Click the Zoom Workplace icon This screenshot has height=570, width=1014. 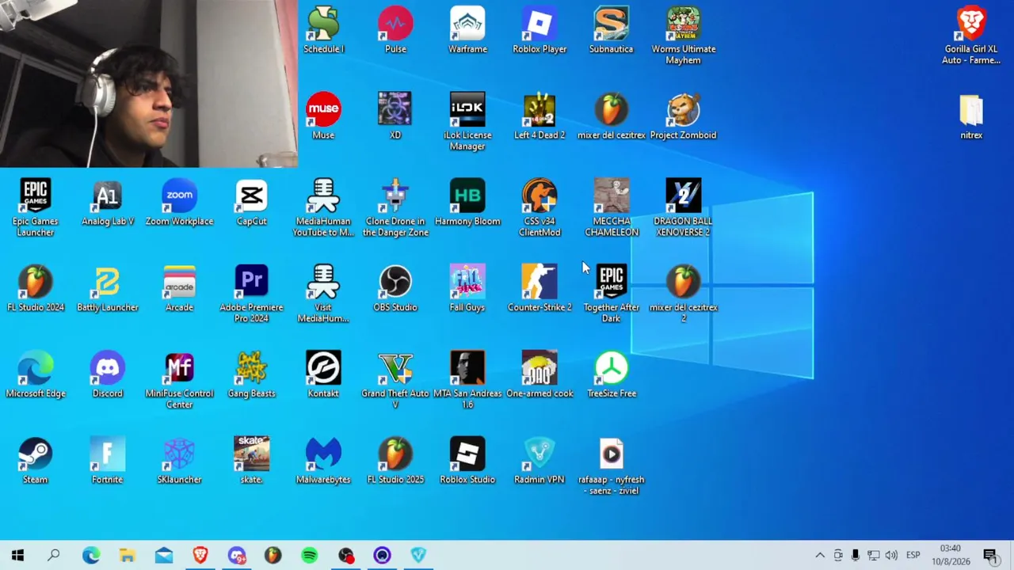179,203
